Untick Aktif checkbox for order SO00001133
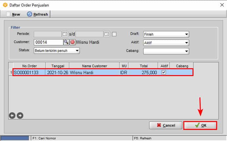This screenshot has height=141, width=227. coord(164,72)
